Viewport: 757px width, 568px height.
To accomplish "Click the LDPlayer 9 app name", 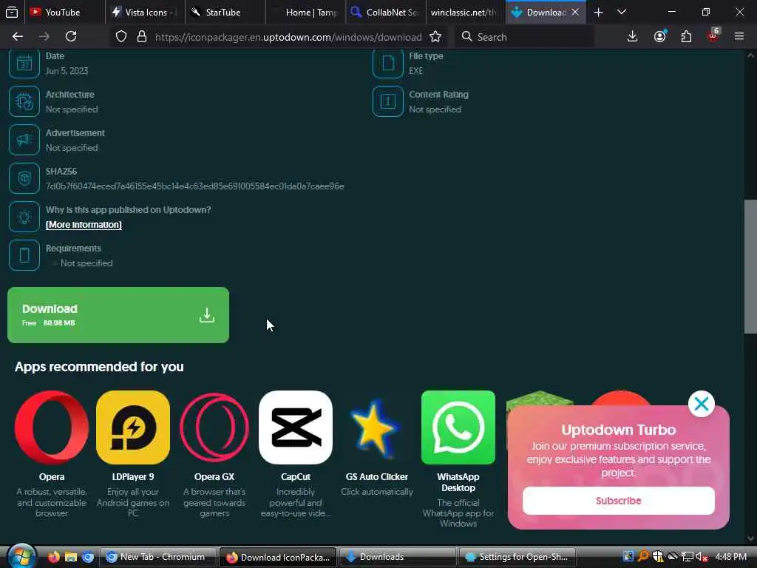I will click(x=133, y=477).
